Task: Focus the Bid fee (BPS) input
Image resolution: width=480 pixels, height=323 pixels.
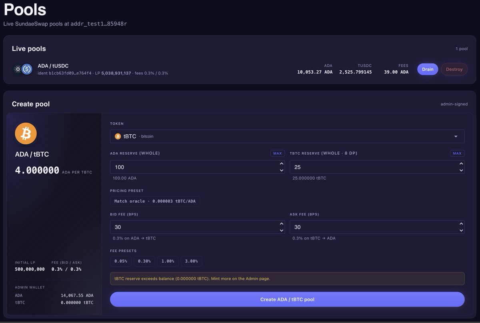Action: coord(198,227)
